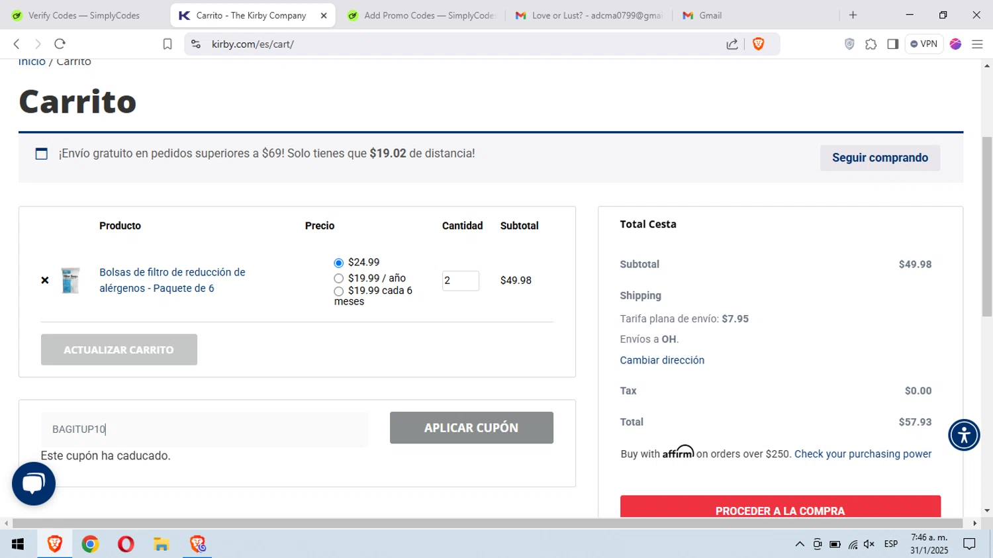Switch to Add Promo Codes tab
Image resolution: width=993 pixels, height=558 pixels.
421,15
